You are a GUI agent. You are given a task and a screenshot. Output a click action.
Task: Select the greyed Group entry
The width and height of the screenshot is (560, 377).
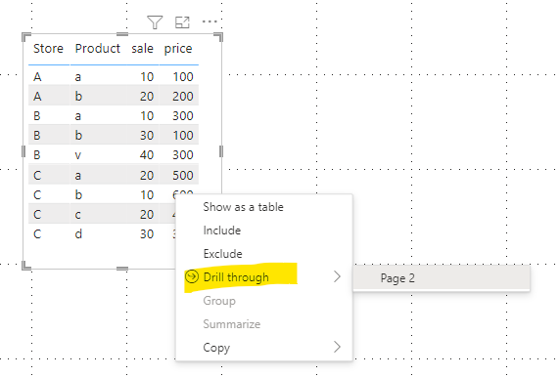219,301
